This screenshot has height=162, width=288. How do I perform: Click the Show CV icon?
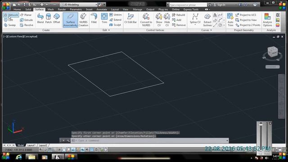click(x=159, y=20)
